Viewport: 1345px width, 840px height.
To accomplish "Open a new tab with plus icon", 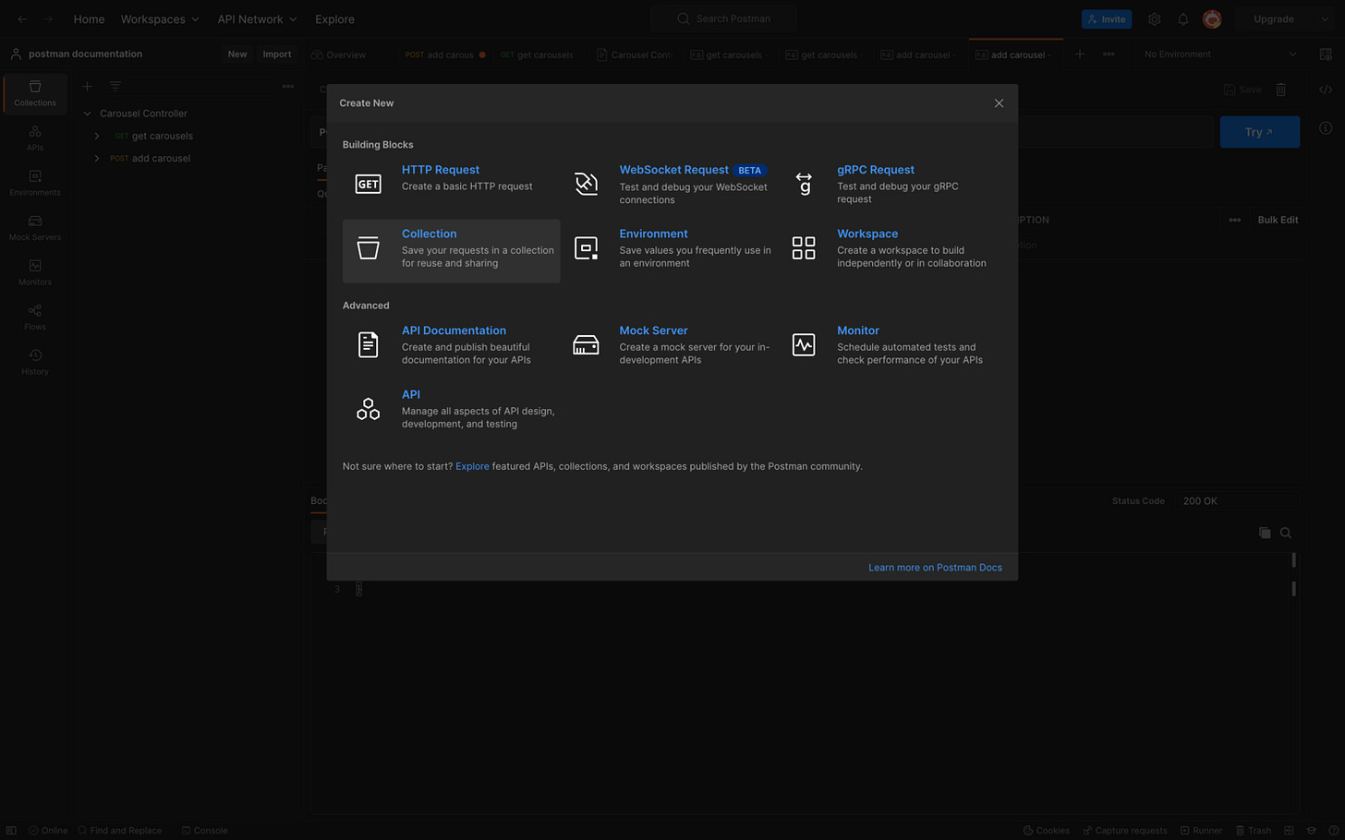I will pyautogui.click(x=1079, y=54).
